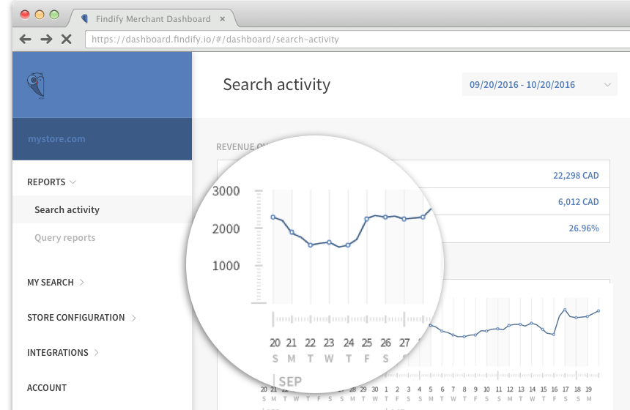
Task: Click the Findify tab favicon
Action: coord(85,18)
